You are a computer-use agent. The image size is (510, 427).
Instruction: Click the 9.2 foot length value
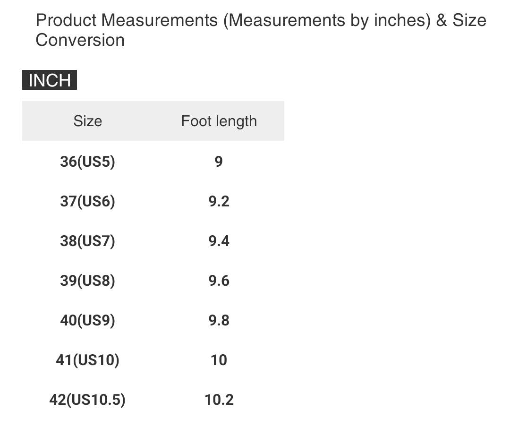(x=219, y=202)
